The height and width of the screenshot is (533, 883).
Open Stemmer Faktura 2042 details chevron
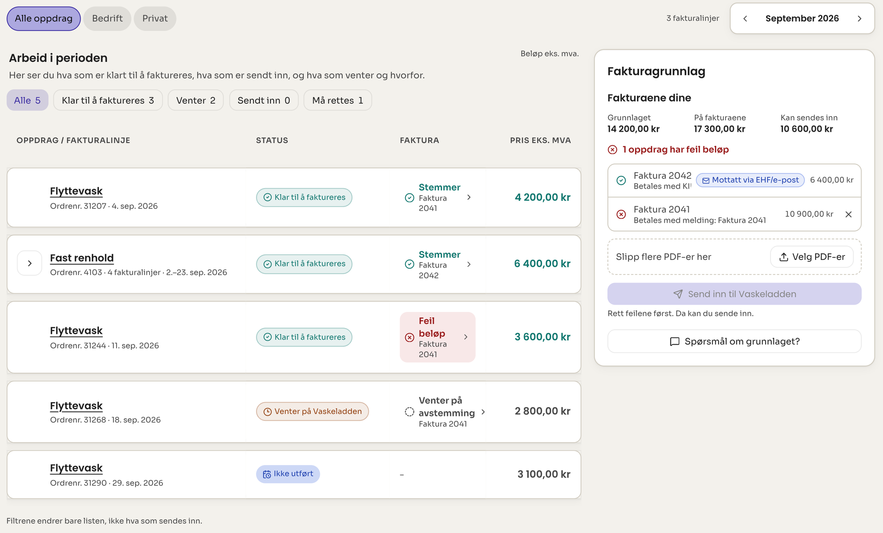pos(469,264)
